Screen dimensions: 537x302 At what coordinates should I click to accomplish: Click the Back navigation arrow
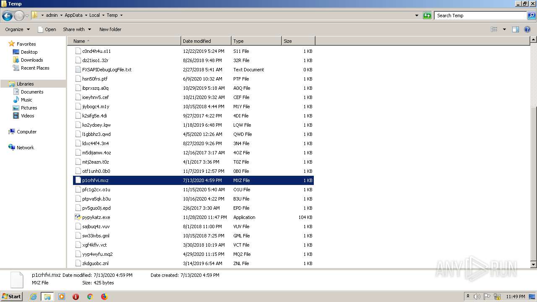click(x=7, y=16)
